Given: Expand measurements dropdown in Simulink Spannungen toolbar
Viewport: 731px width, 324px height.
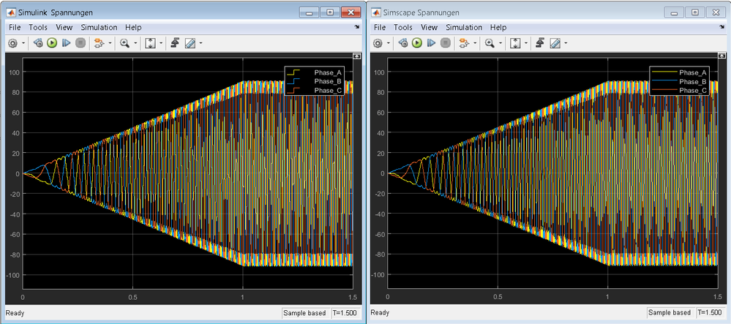Looking at the screenshot, I should point(201,43).
